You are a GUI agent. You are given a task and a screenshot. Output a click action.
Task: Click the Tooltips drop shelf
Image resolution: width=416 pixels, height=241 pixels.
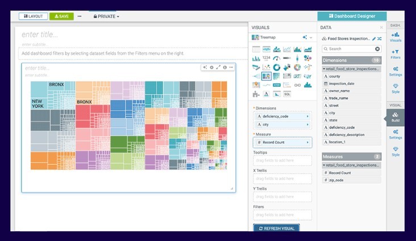click(282, 160)
